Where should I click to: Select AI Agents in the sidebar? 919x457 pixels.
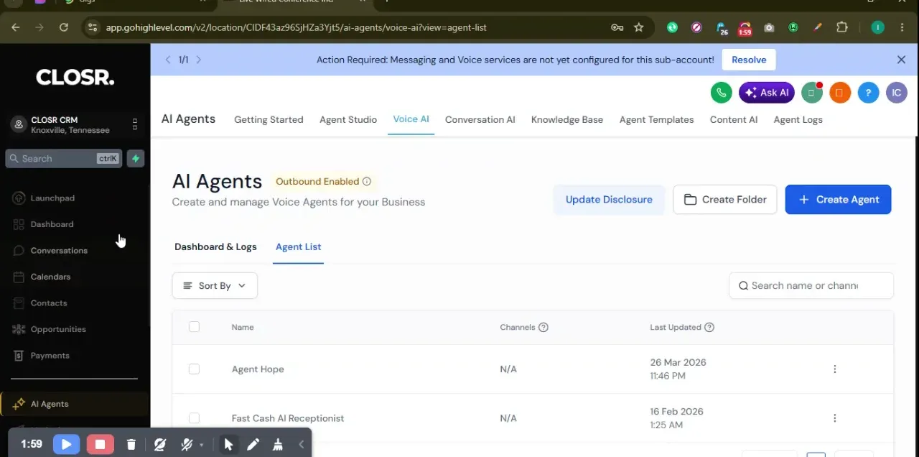click(x=50, y=404)
